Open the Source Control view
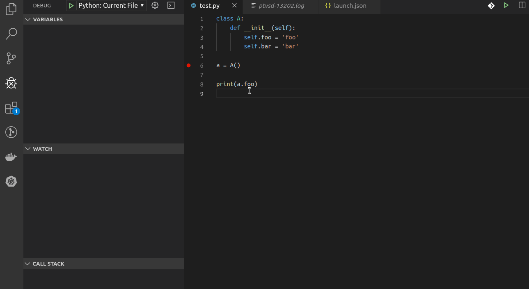The width and height of the screenshot is (529, 289). pyautogui.click(x=11, y=58)
